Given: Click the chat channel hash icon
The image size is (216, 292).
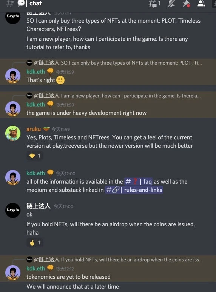Looking at the screenshot, I should click(x=10, y=3).
